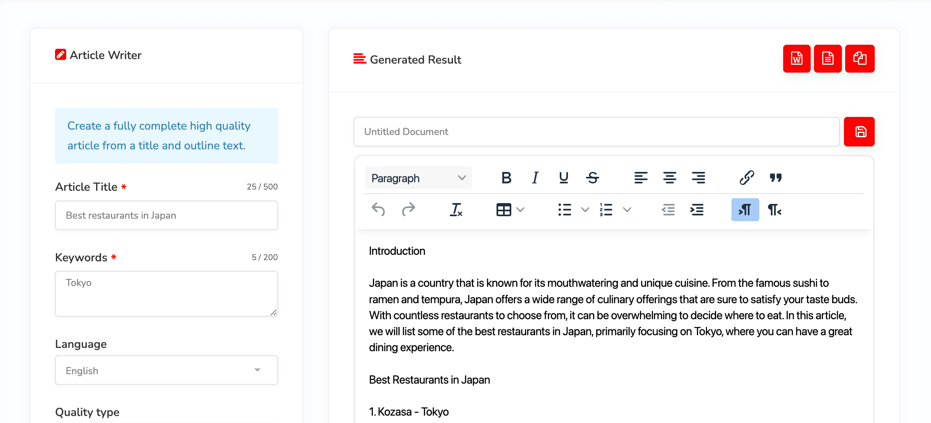This screenshot has height=423, width=931.
Task: Click the Article Title input field
Action: (166, 215)
